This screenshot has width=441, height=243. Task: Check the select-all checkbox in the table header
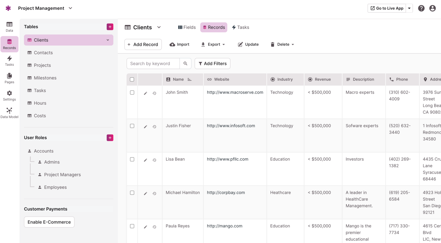[132, 79]
